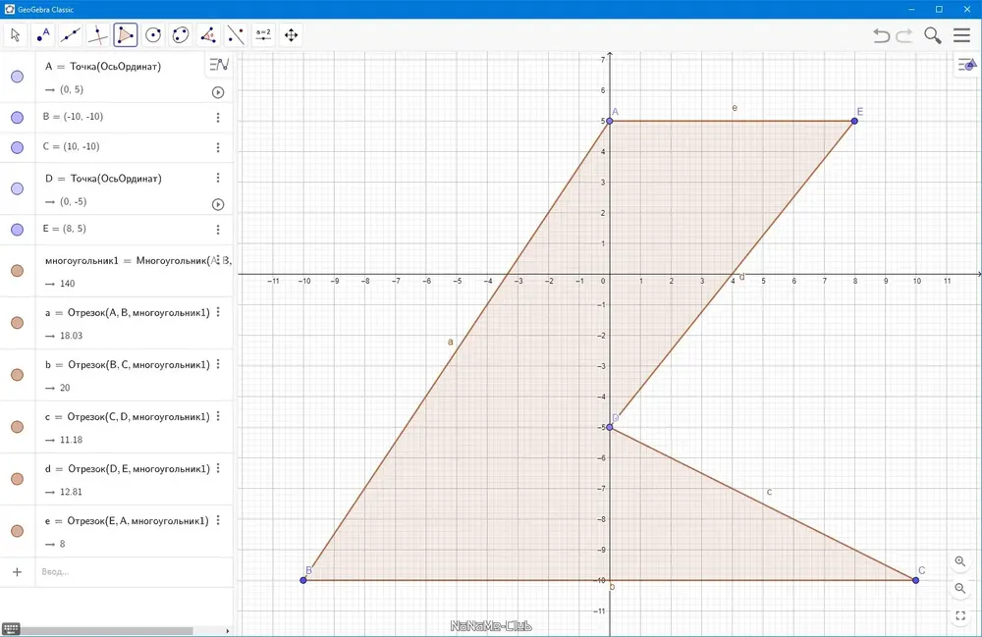982x637 pixels.
Task: Toggle visibility of segment d
Action: coord(18,479)
